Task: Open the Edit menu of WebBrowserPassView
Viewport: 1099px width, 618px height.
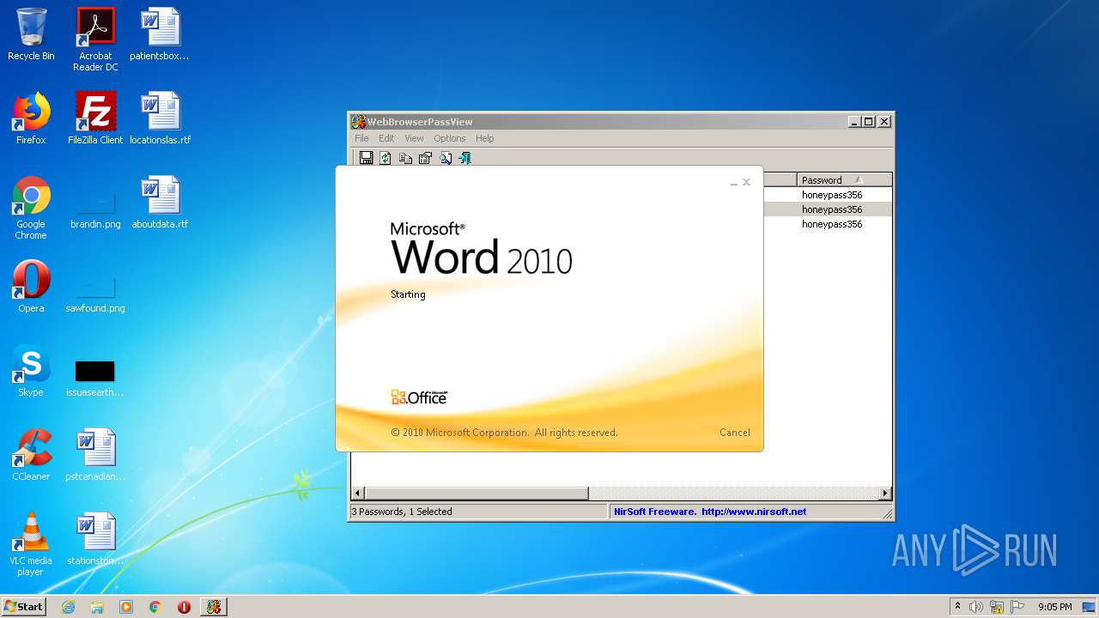Action: [x=386, y=138]
